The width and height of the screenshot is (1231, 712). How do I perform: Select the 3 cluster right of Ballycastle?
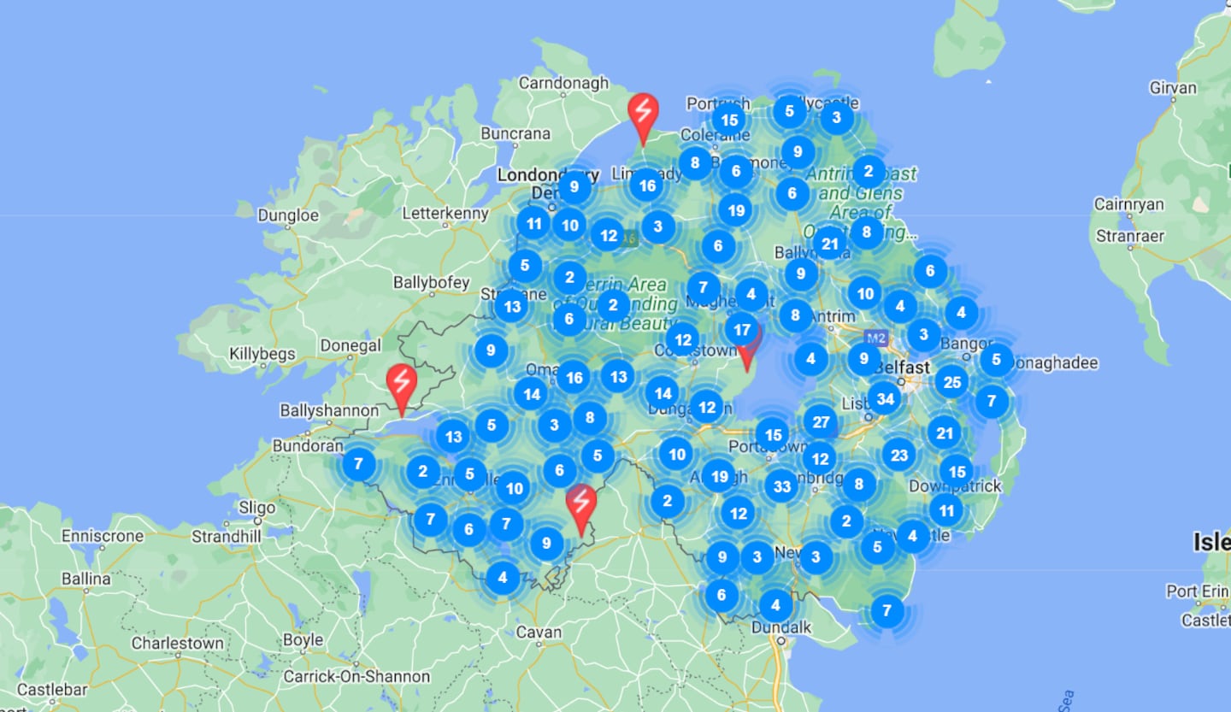point(836,118)
